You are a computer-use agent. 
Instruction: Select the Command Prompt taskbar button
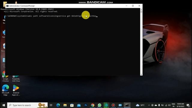127,105
